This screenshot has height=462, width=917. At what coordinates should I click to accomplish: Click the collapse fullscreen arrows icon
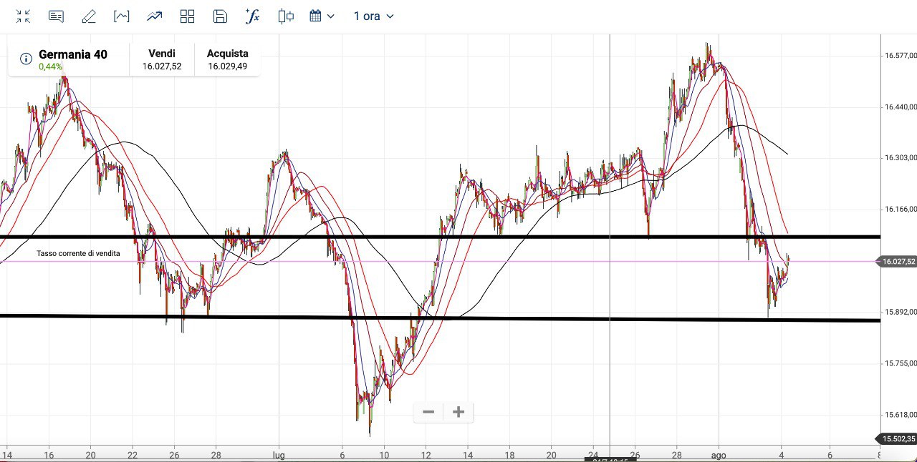click(x=24, y=16)
